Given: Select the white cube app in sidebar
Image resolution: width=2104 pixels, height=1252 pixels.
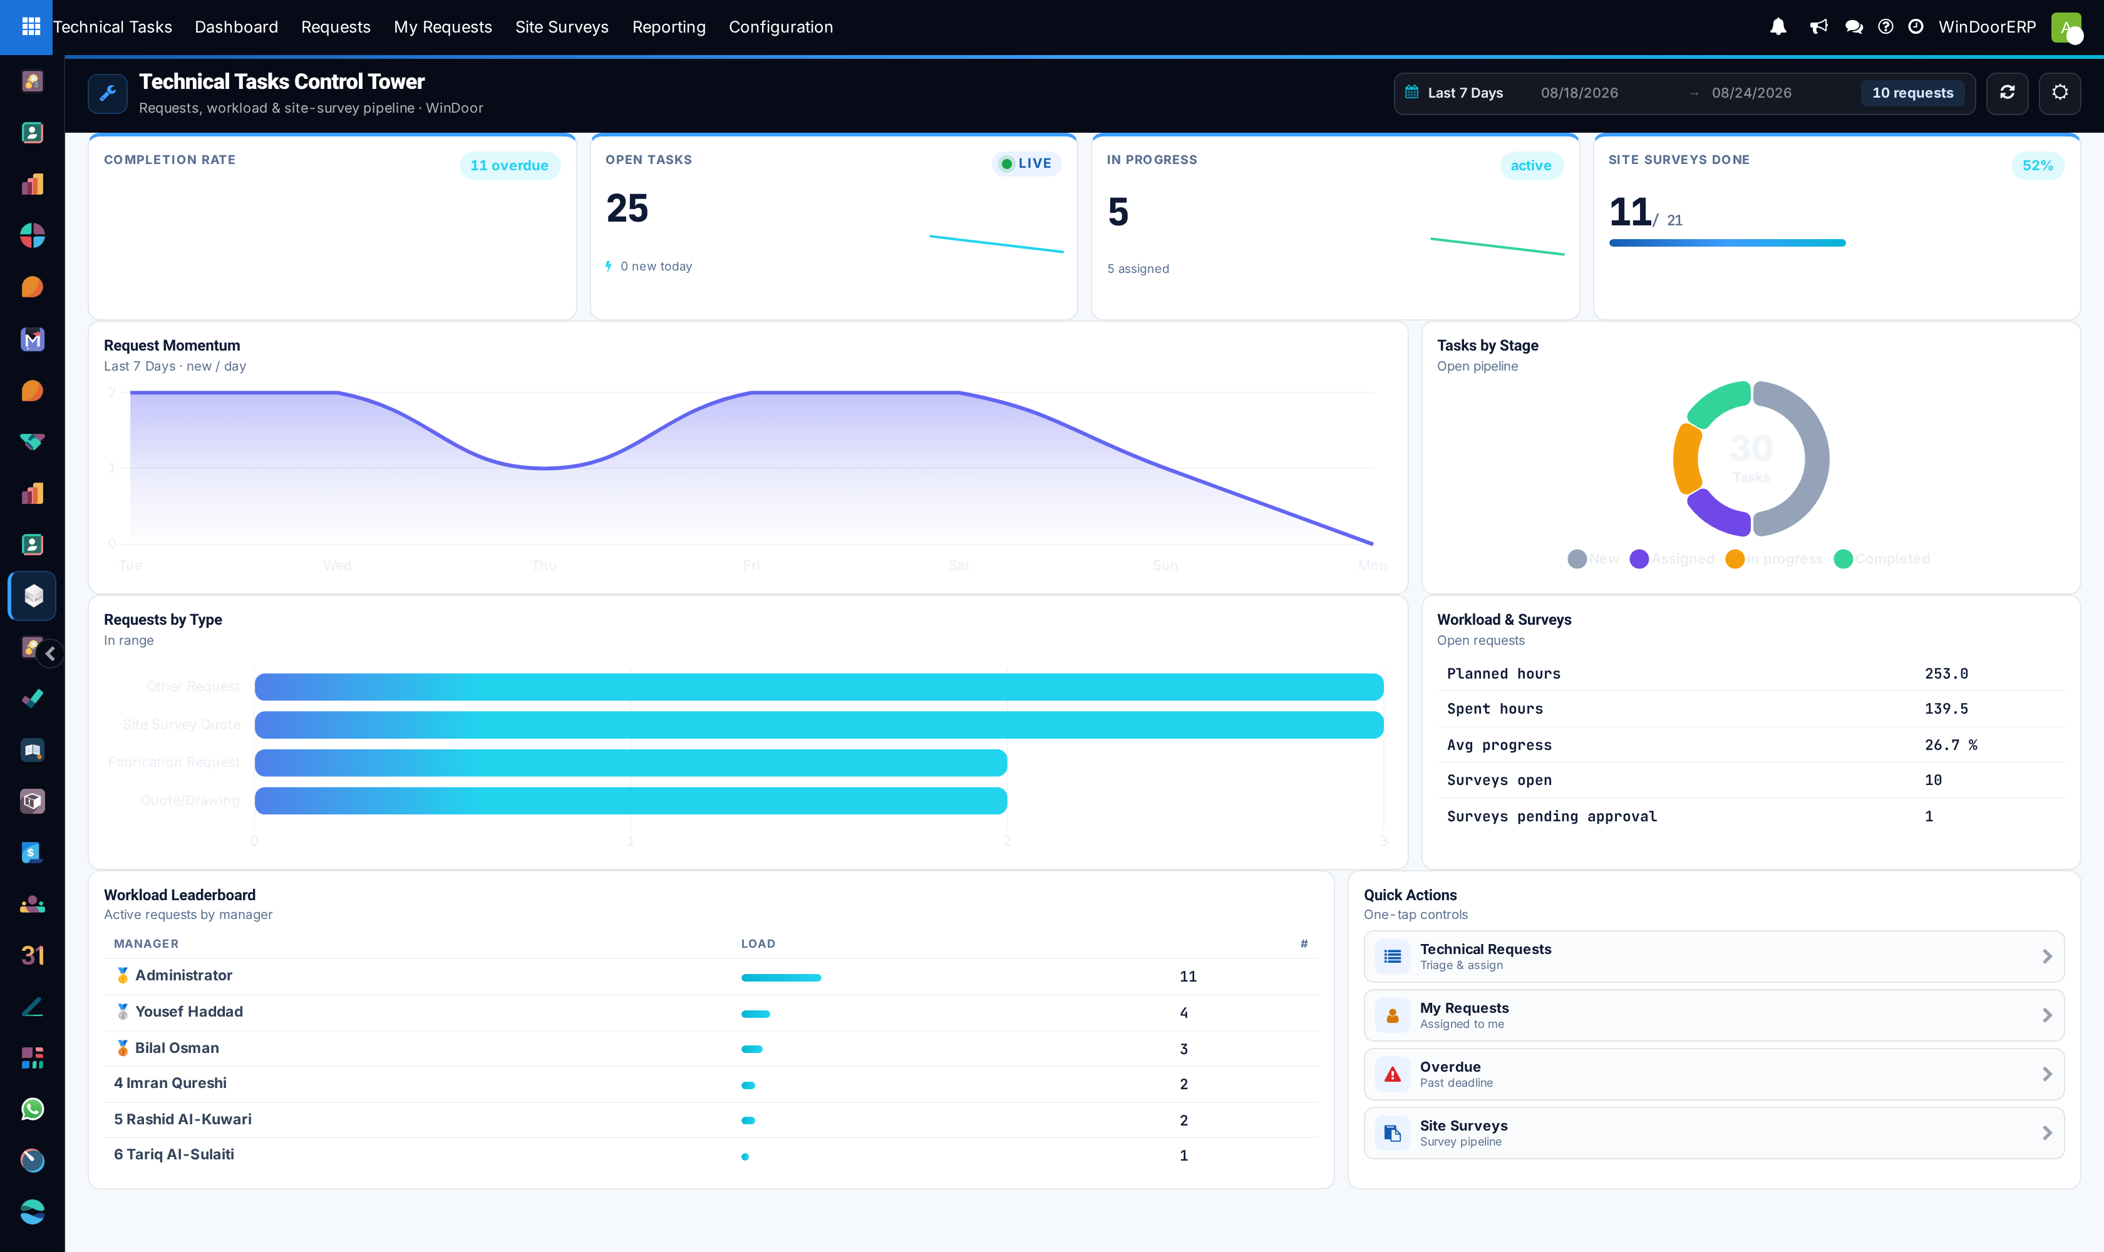Looking at the screenshot, I should pos(32,595).
